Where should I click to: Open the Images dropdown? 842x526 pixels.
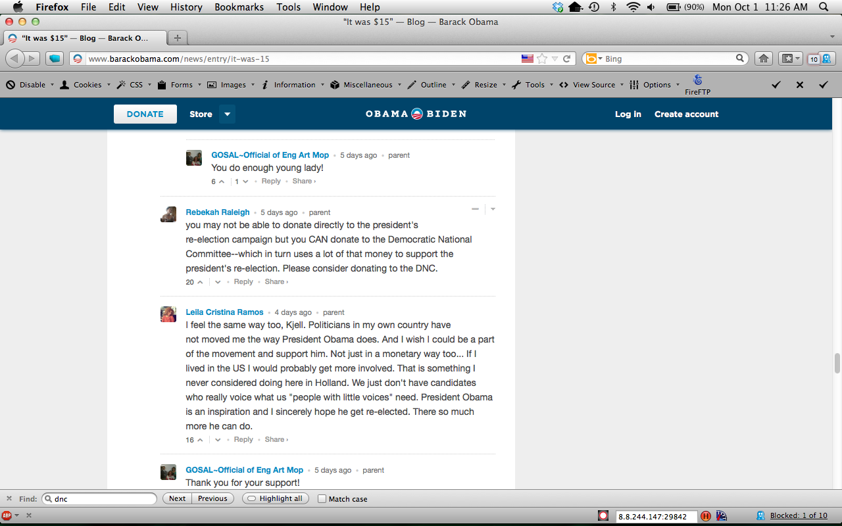pos(230,85)
